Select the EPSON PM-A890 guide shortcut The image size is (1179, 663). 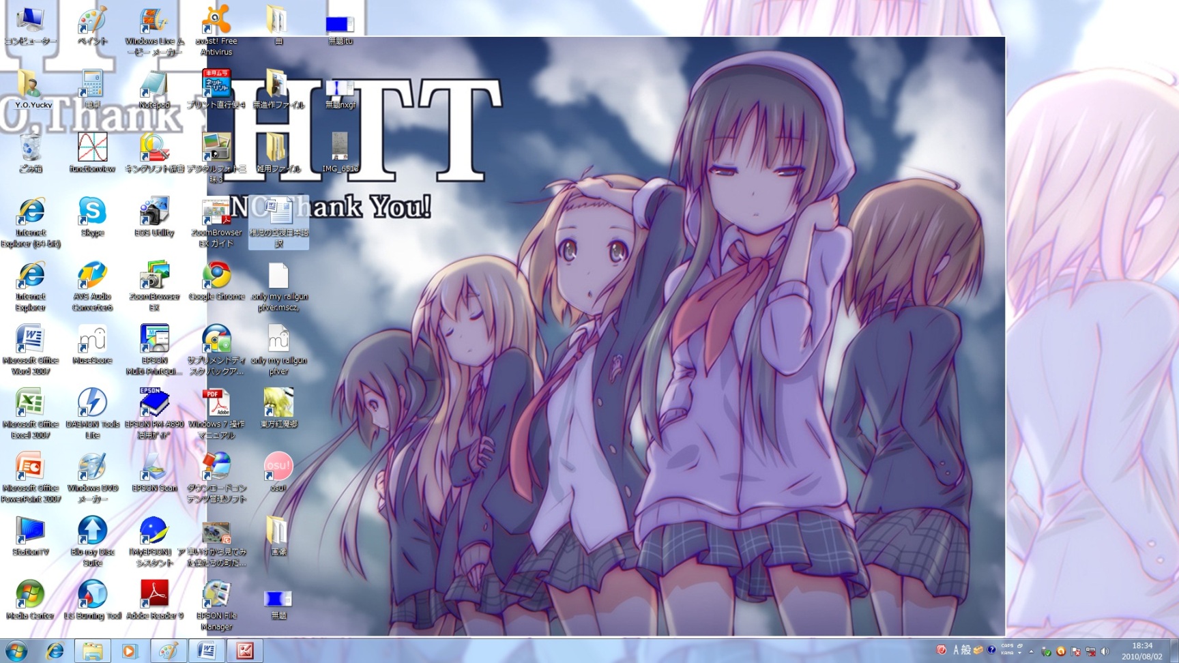154,413
